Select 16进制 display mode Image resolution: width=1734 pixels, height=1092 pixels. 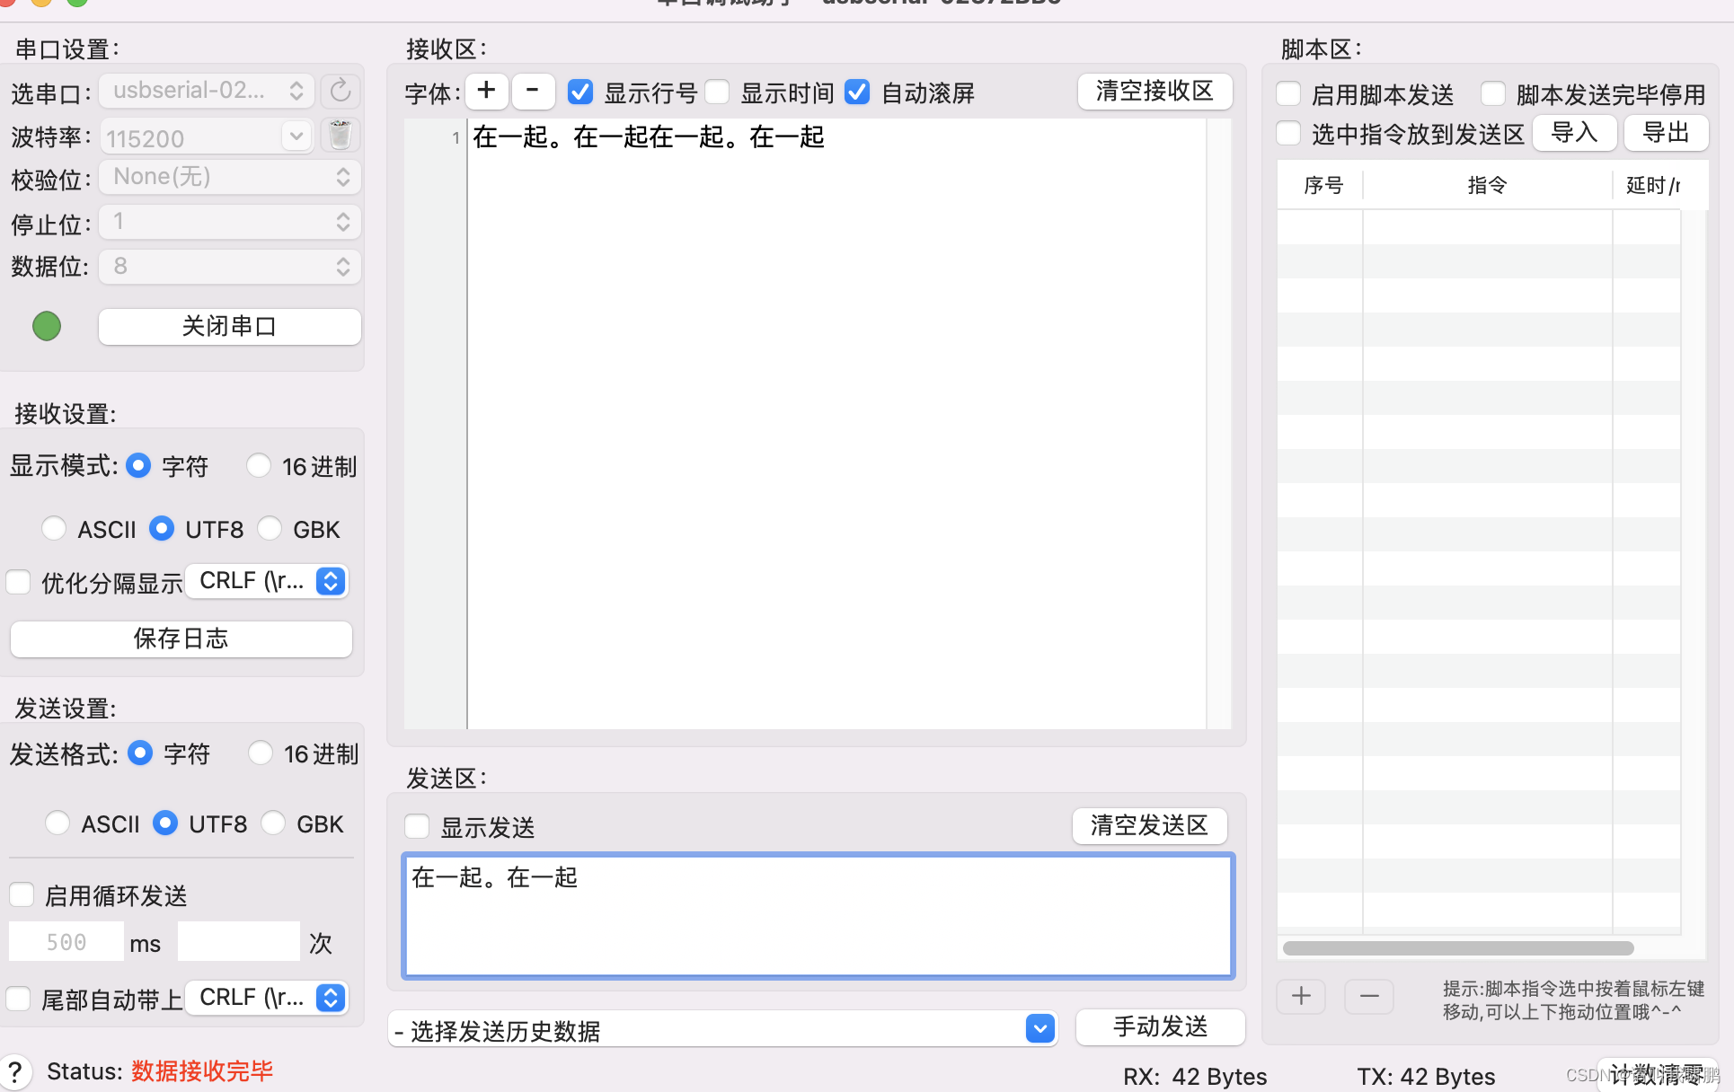pos(259,465)
